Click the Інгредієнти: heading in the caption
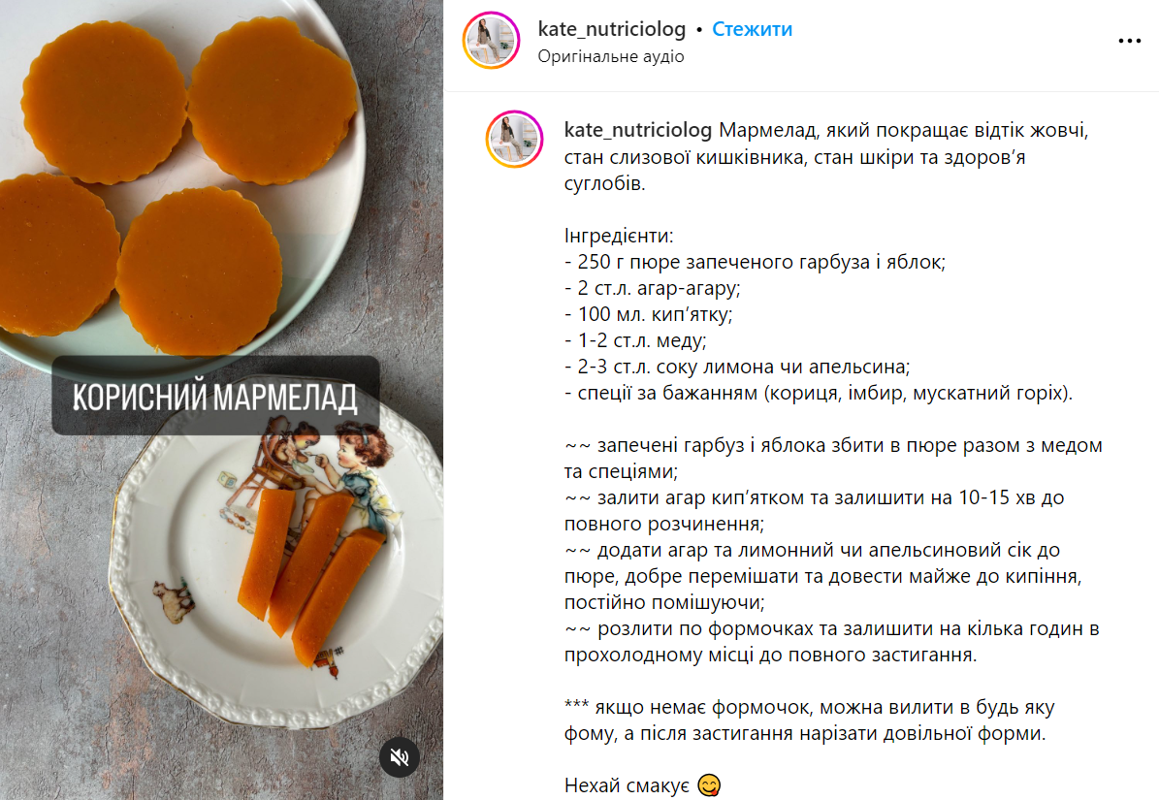This screenshot has height=800, width=1159. point(619,236)
